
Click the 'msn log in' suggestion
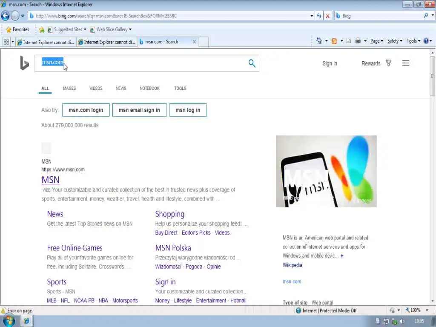[188, 110]
